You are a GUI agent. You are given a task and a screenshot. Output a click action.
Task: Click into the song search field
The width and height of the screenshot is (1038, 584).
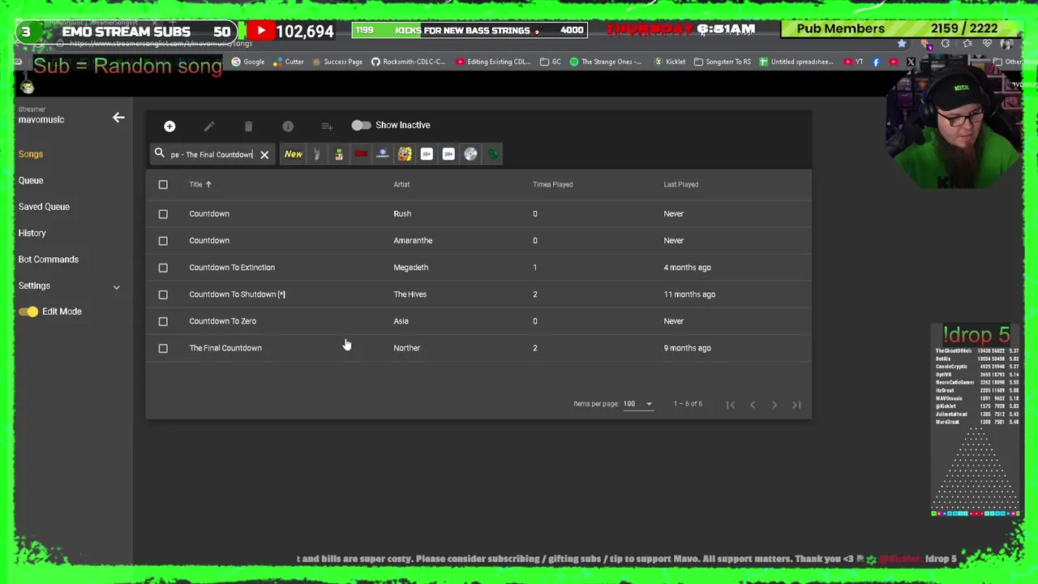click(x=212, y=154)
